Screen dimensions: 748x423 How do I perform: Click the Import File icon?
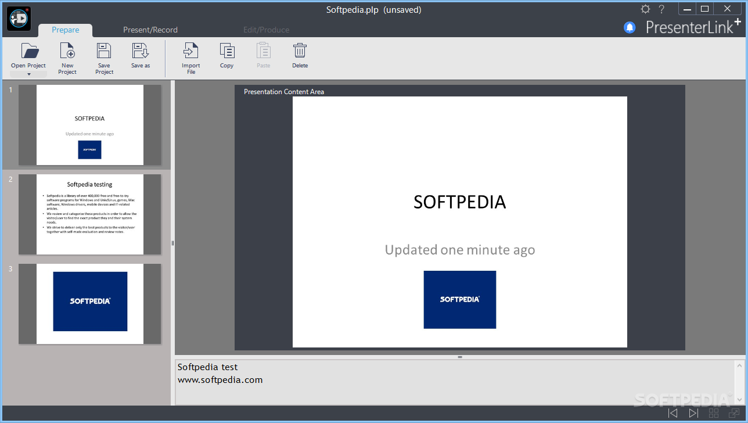tap(190, 51)
